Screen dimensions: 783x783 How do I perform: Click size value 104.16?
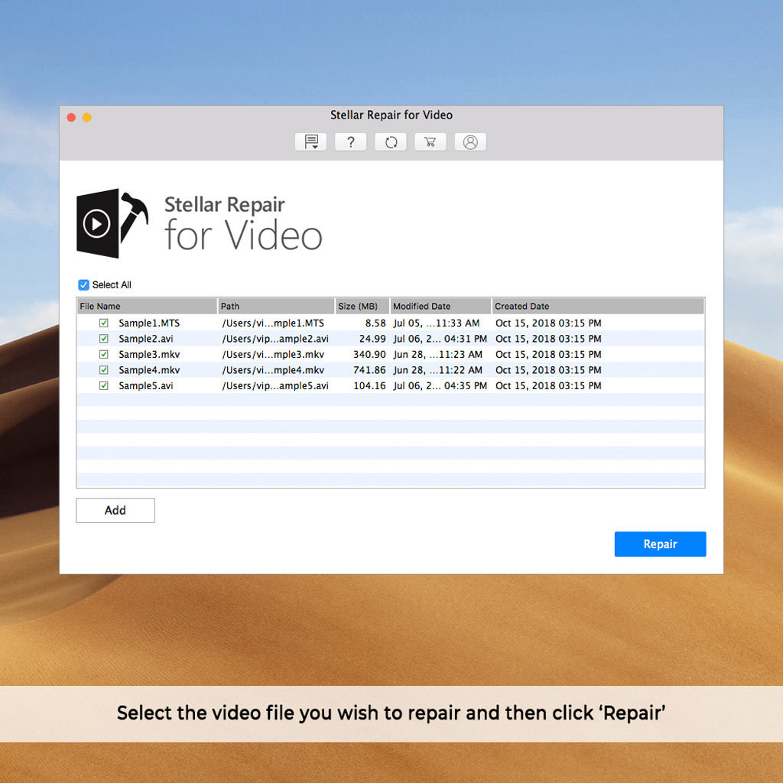[369, 385]
